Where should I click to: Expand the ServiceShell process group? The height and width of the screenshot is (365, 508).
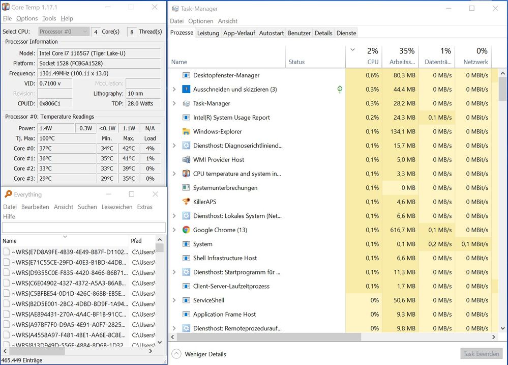click(174, 300)
